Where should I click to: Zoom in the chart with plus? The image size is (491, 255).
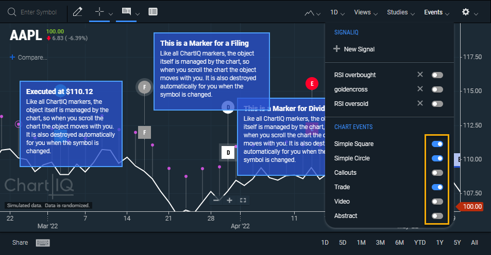coord(230,201)
